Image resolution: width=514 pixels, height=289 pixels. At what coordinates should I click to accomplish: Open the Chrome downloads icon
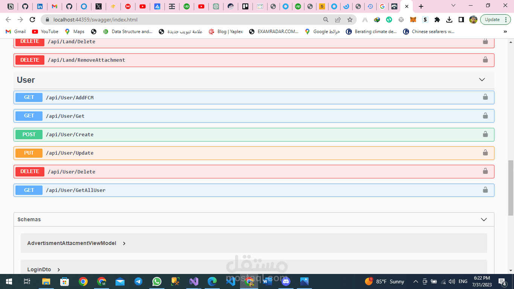click(x=449, y=20)
